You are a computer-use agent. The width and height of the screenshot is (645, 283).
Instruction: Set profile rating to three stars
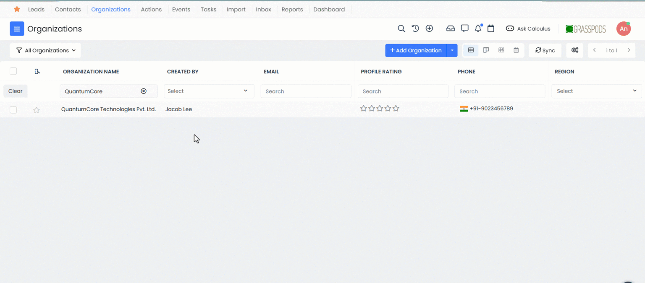pos(380,109)
